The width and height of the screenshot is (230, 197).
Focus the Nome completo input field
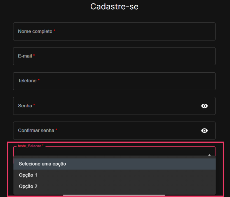tap(114, 31)
